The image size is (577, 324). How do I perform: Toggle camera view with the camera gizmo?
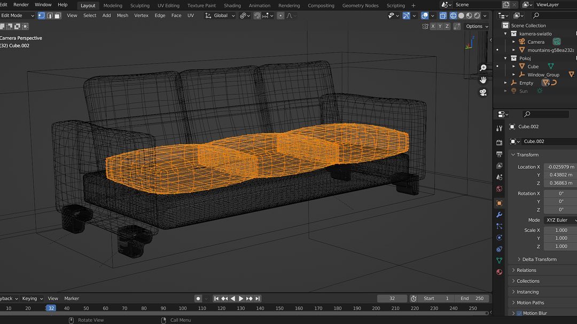(483, 92)
